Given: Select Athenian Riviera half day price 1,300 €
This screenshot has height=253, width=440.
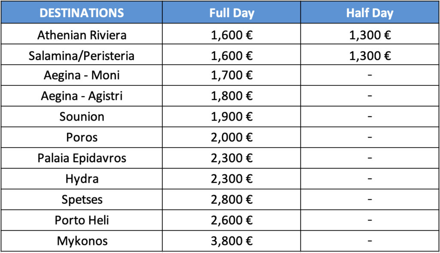Looking at the screenshot, I should coord(370,35).
